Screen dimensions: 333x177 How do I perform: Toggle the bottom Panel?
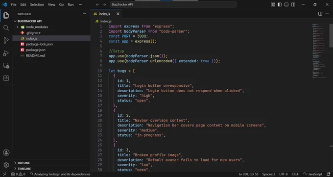point(286,4)
